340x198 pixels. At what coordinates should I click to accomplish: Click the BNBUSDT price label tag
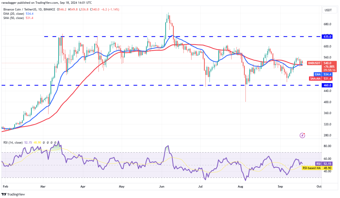click(x=314, y=63)
